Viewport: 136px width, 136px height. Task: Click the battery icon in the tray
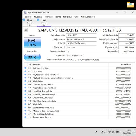click(118, 132)
